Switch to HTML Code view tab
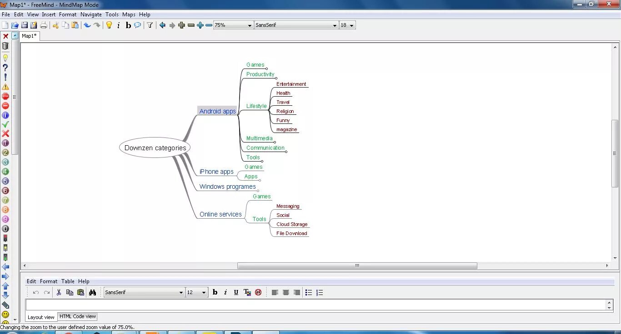This screenshot has width=621, height=334. coord(78,317)
